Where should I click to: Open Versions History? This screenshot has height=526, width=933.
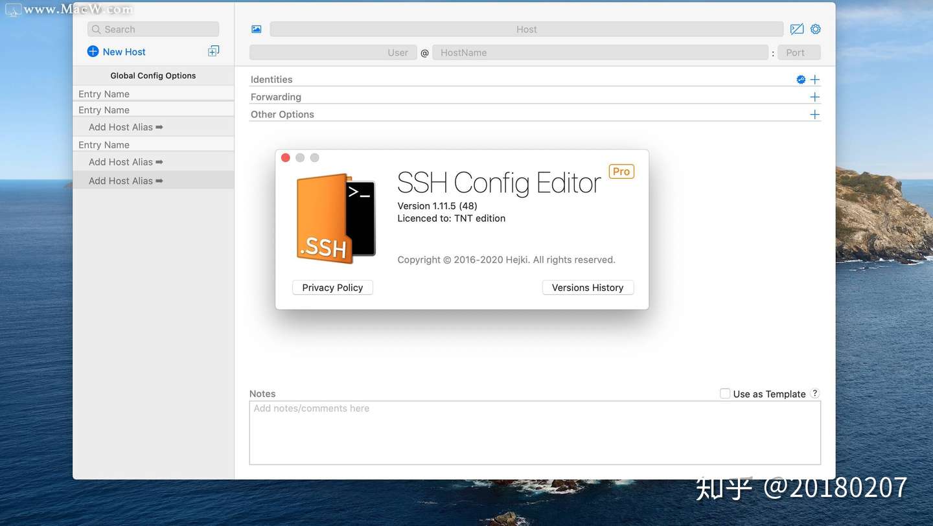pyautogui.click(x=588, y=288)
